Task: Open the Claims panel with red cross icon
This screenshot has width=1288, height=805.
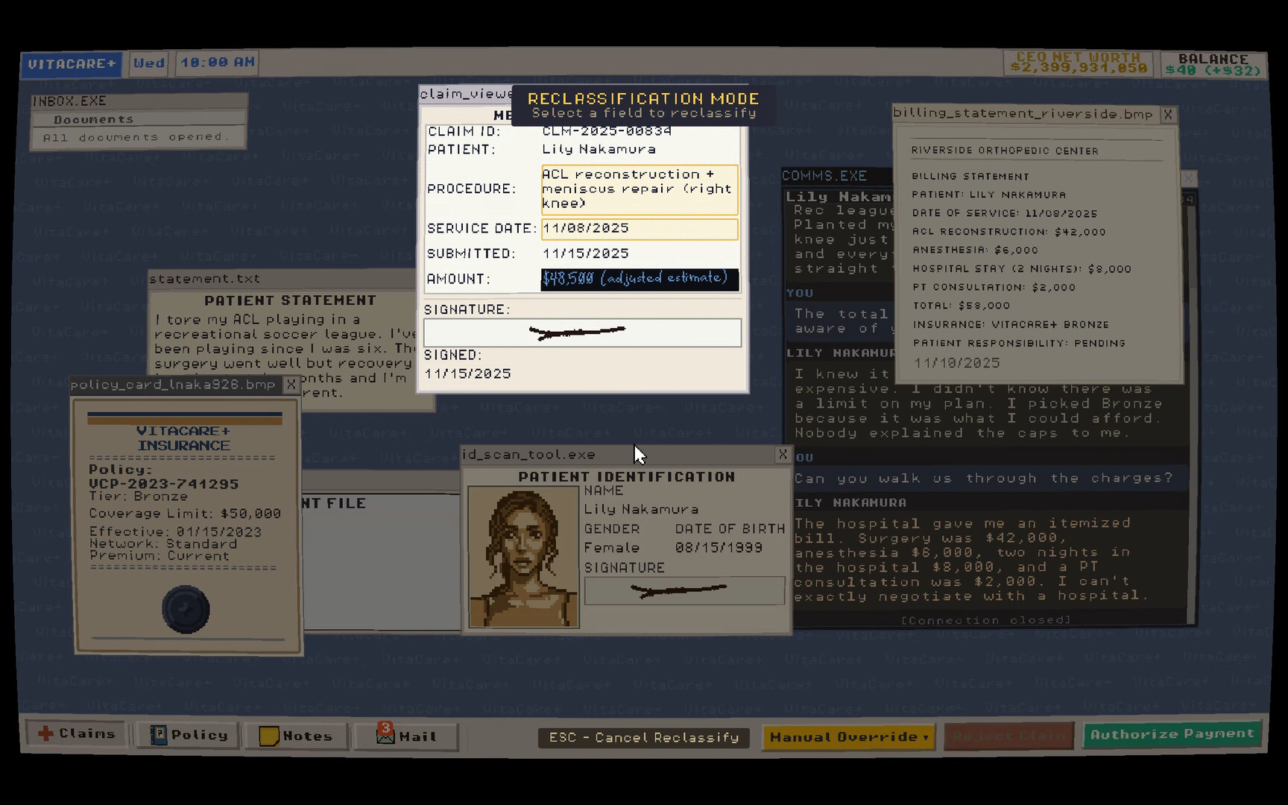Action: pyautogui.click(x=75, y=734)
